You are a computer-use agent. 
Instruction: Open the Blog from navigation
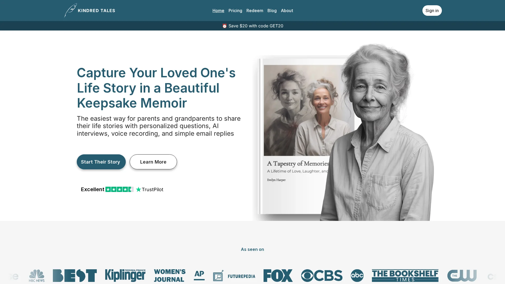[272, 11]
